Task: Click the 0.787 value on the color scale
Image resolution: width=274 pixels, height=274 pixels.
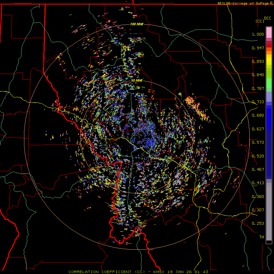Action: tap(258, 88)
